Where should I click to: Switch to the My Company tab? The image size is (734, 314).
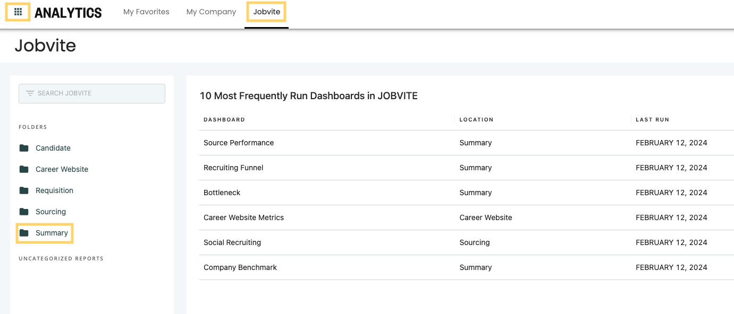[211, 12]
